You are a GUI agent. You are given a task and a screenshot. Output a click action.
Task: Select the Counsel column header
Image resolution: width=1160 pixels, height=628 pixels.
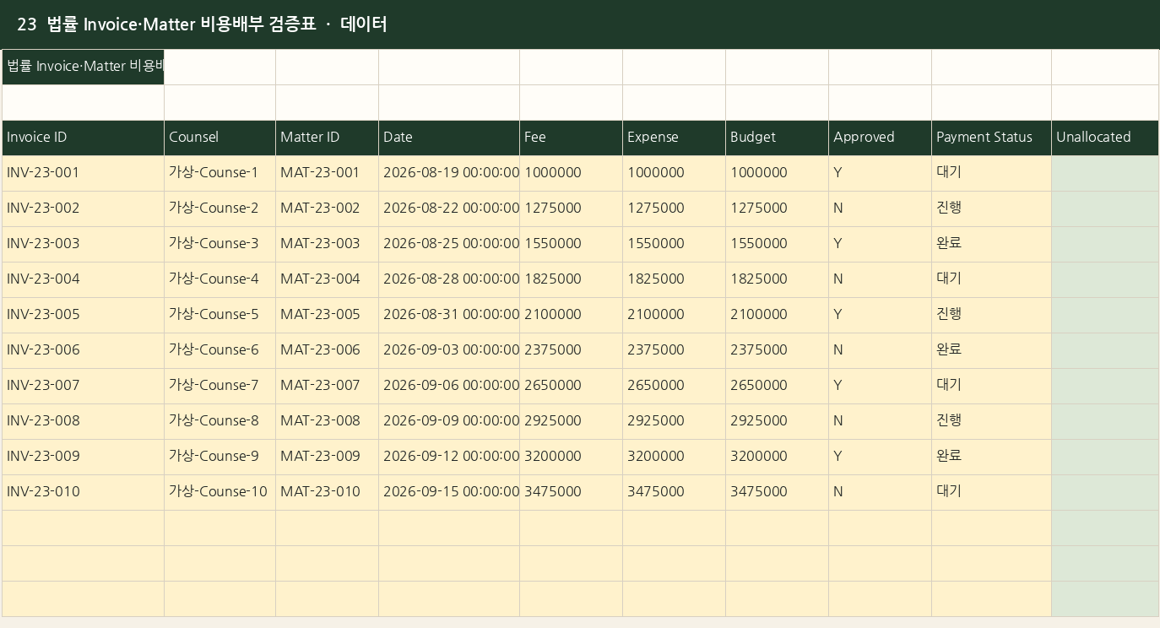pyautogui.click(x=220, y=138)
